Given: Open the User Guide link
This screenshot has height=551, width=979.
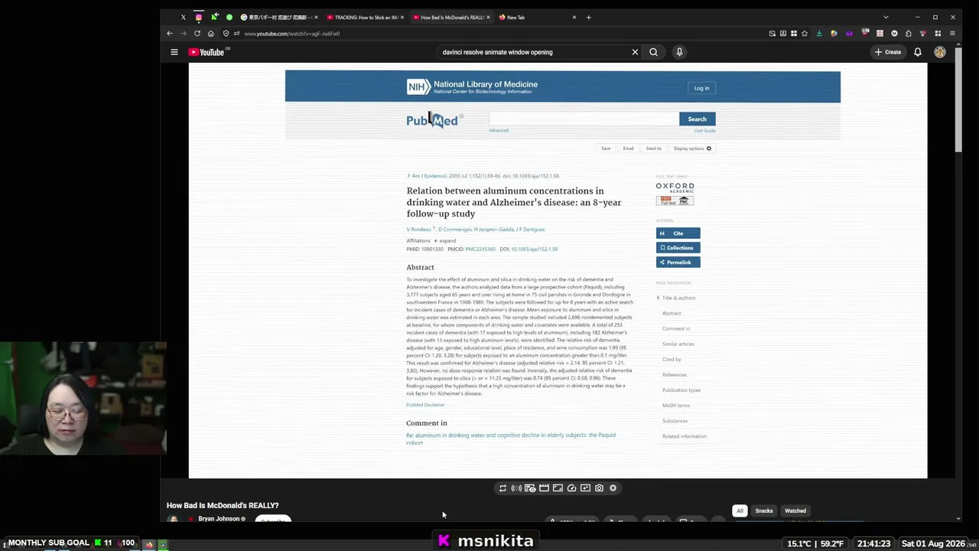Looking at the screenshot, I should [x=704, y=131].
